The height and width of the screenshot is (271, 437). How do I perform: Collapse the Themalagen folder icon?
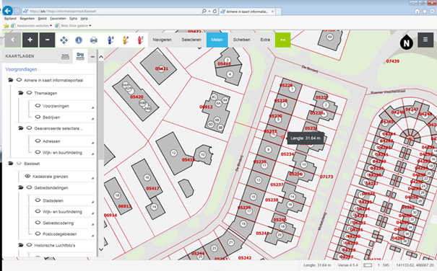(x=21, y=93)
